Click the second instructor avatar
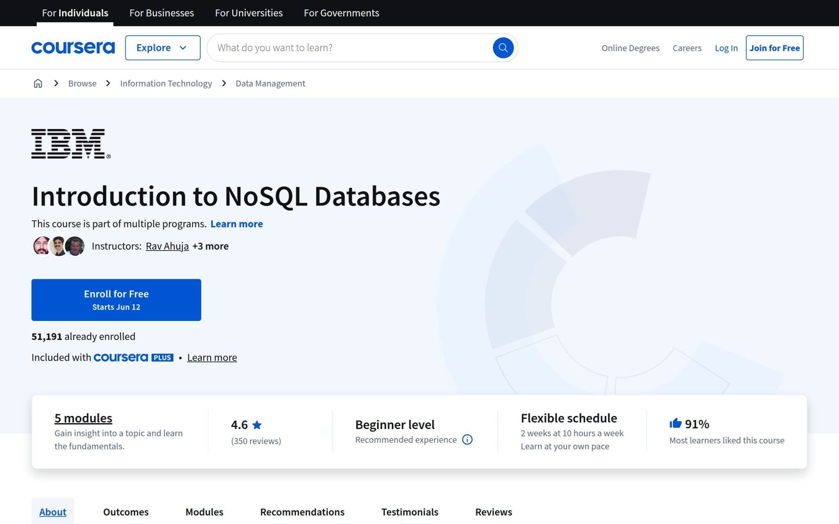This screenshot has width=839, height=524. 59,246
